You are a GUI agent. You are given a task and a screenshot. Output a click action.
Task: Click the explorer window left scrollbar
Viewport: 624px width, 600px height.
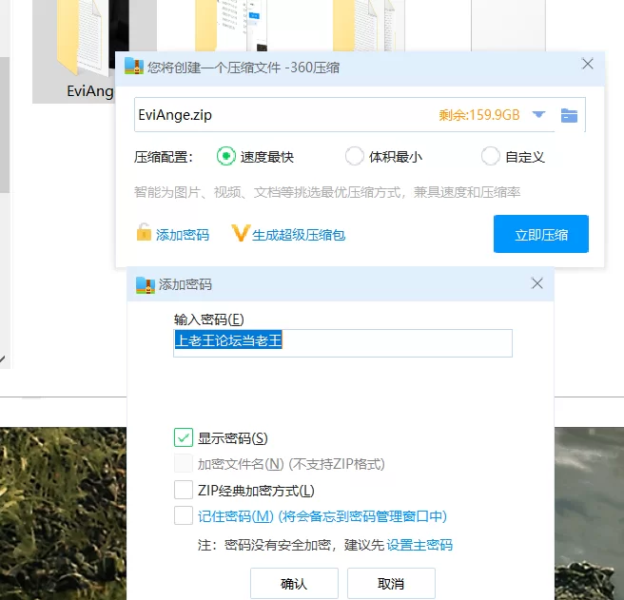pyautogui.click(x=5, y=126)
